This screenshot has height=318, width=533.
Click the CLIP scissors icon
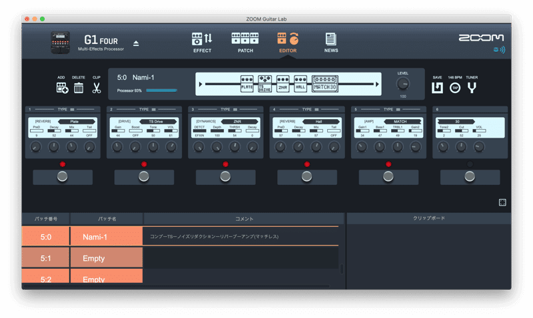[97, 88]
